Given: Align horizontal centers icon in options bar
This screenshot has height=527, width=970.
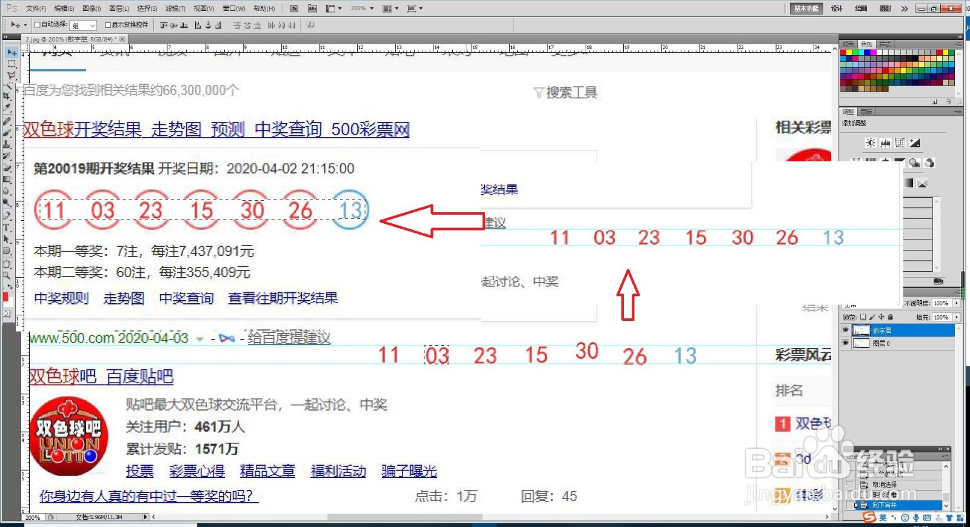Looking at the screenshot, I should (x=208, y=25).
